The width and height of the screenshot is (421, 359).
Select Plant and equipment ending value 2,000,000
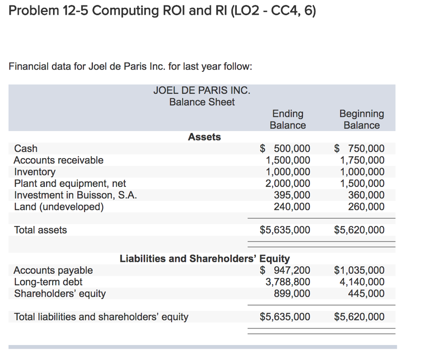click(288, 183)
